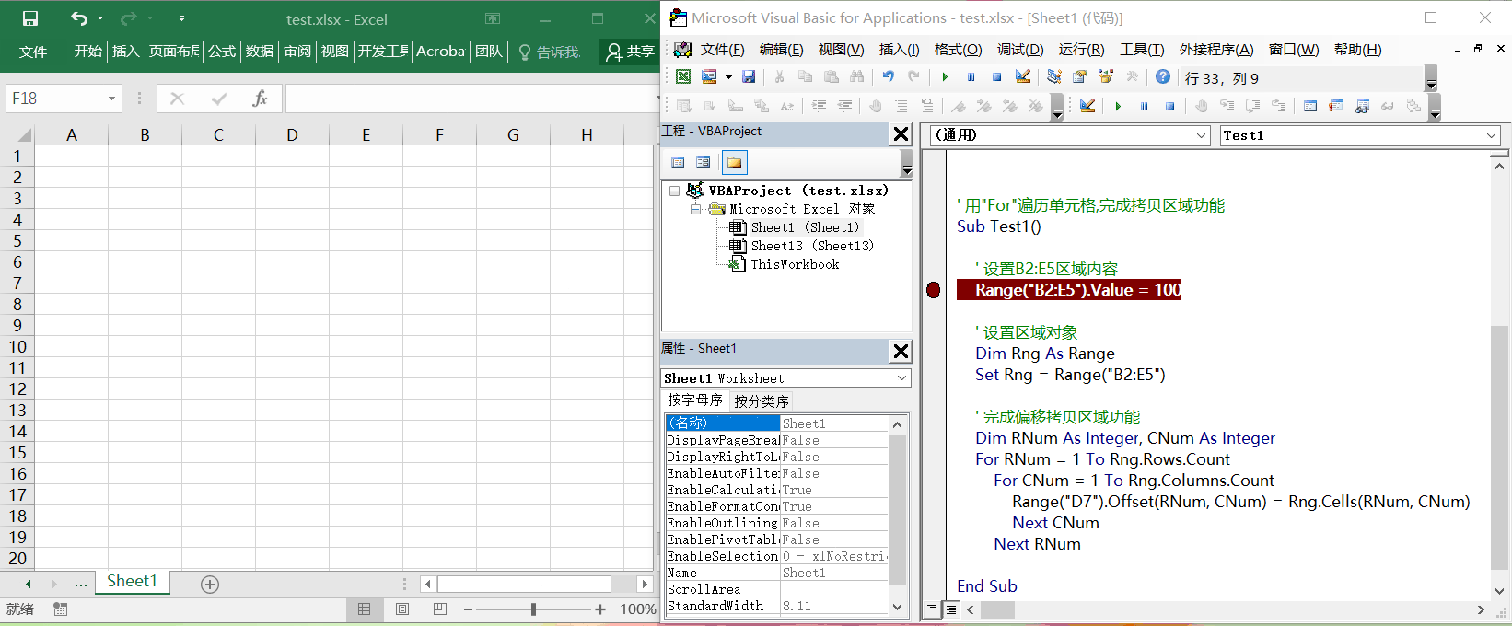This screenshot has height=626, width=1512.
Task: Toggle Folders in the Project panel
Action: [734, 163]
